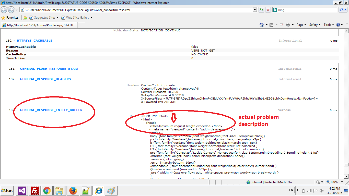Open the status bar security dropdown

(322, 182)
